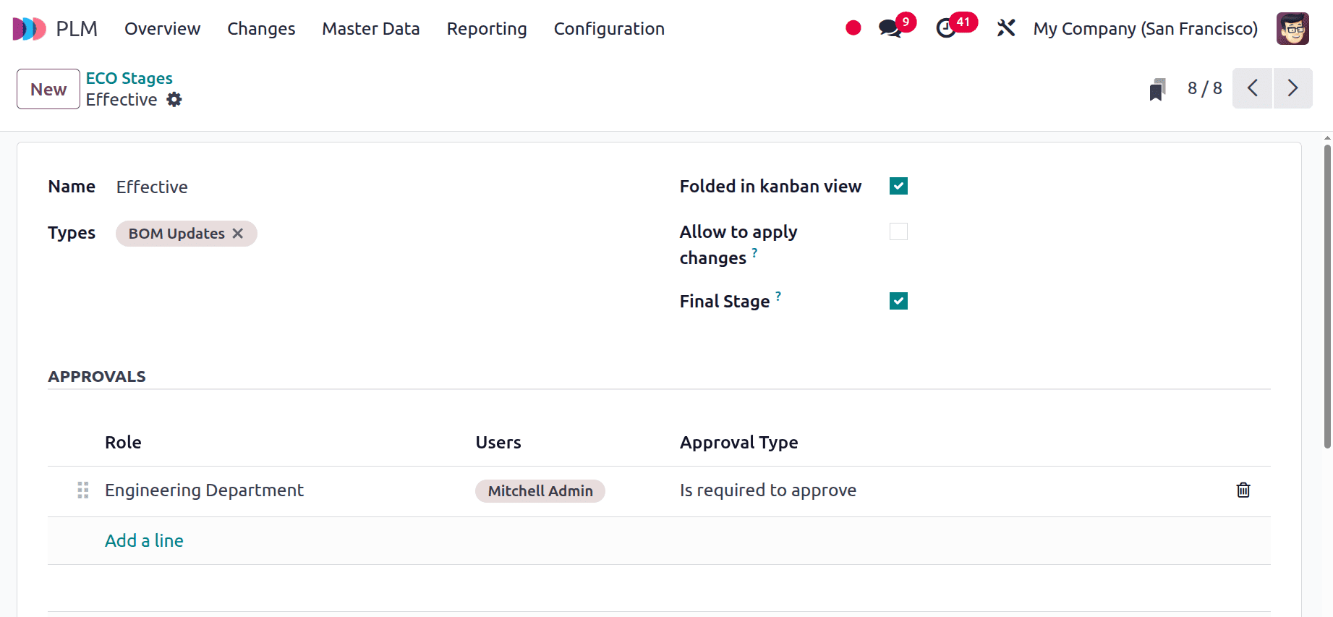Open the Reporting menu
The image size is (1333, 617).
pos(487,29)
